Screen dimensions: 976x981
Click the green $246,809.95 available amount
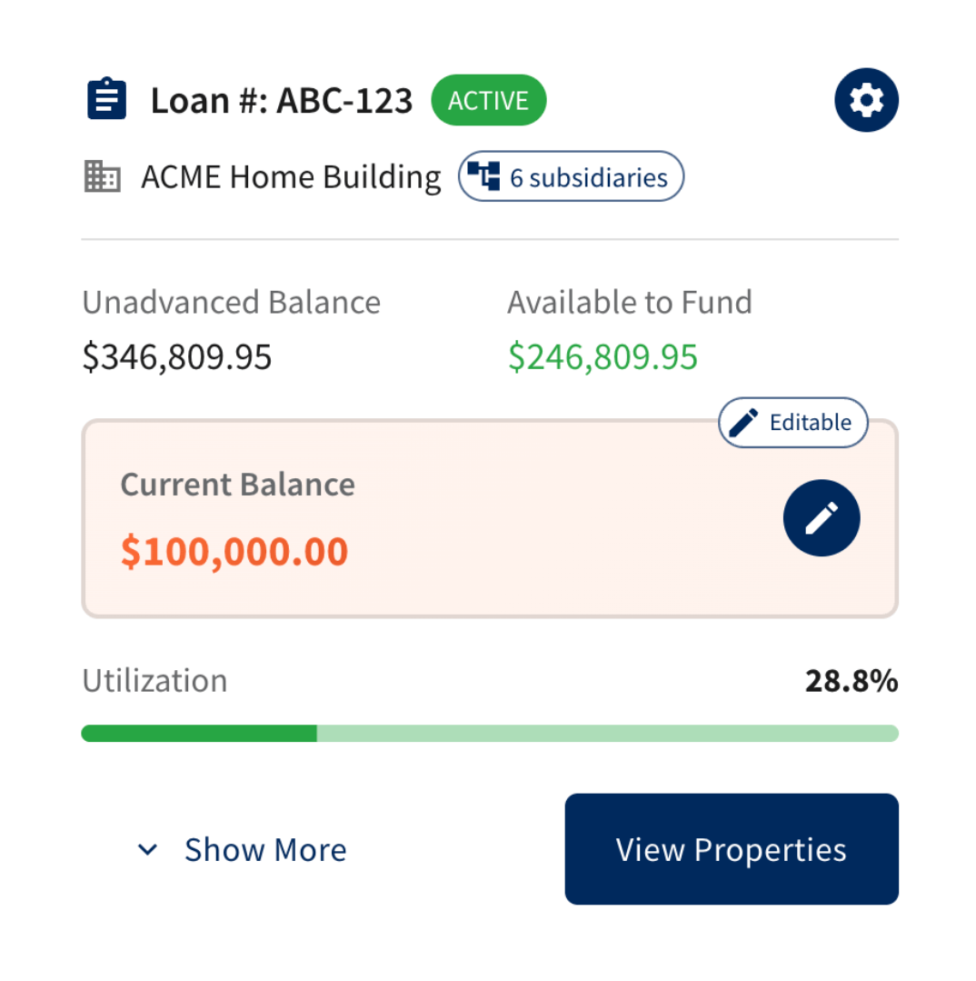[x=602, y=357]
